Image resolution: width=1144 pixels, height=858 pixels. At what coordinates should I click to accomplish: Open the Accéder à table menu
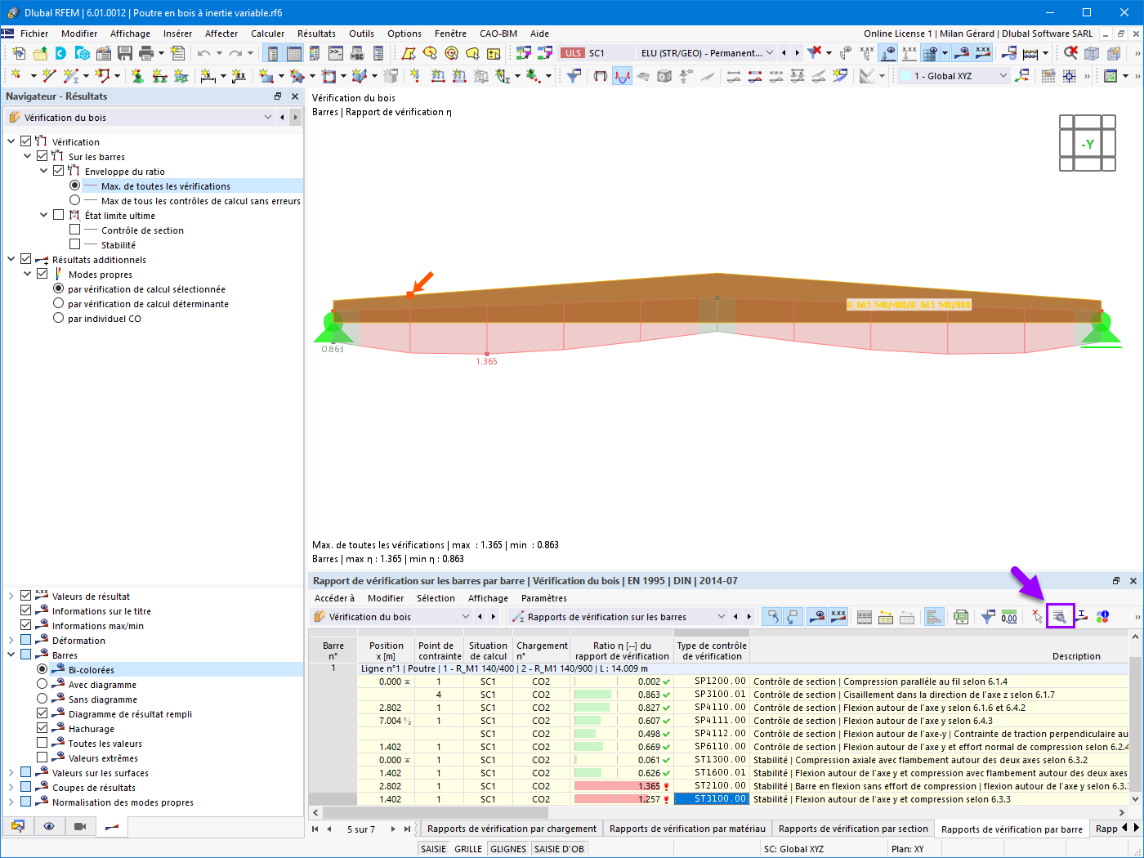pyautogui.click(x=334, y=598)
